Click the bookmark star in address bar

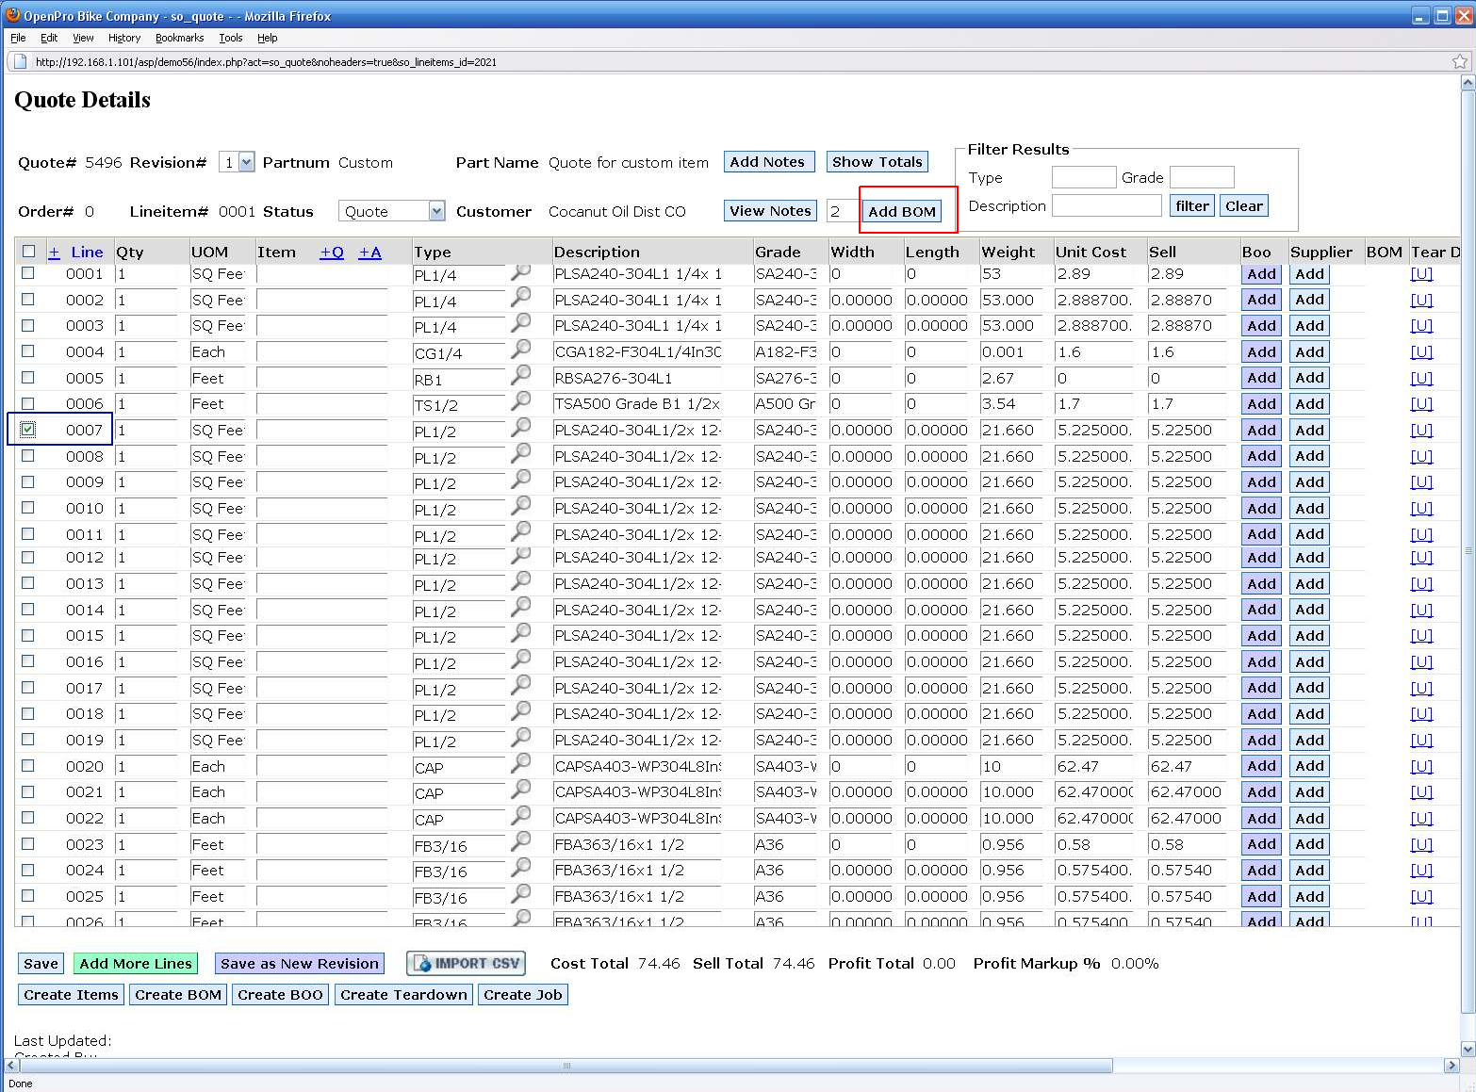coord(1460,62)
